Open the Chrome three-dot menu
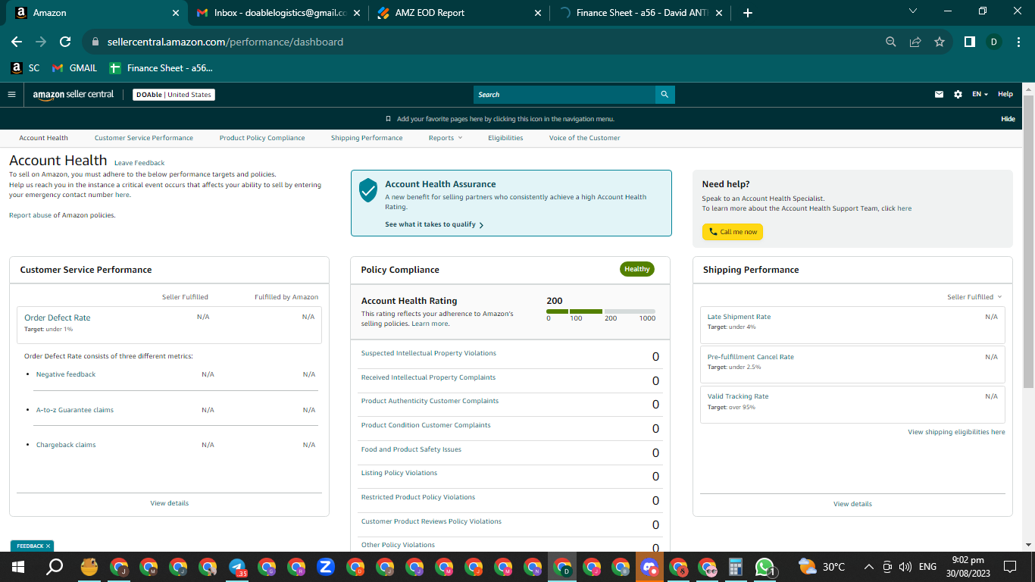Screen dimensions: 1035x582 point(1018,42)
